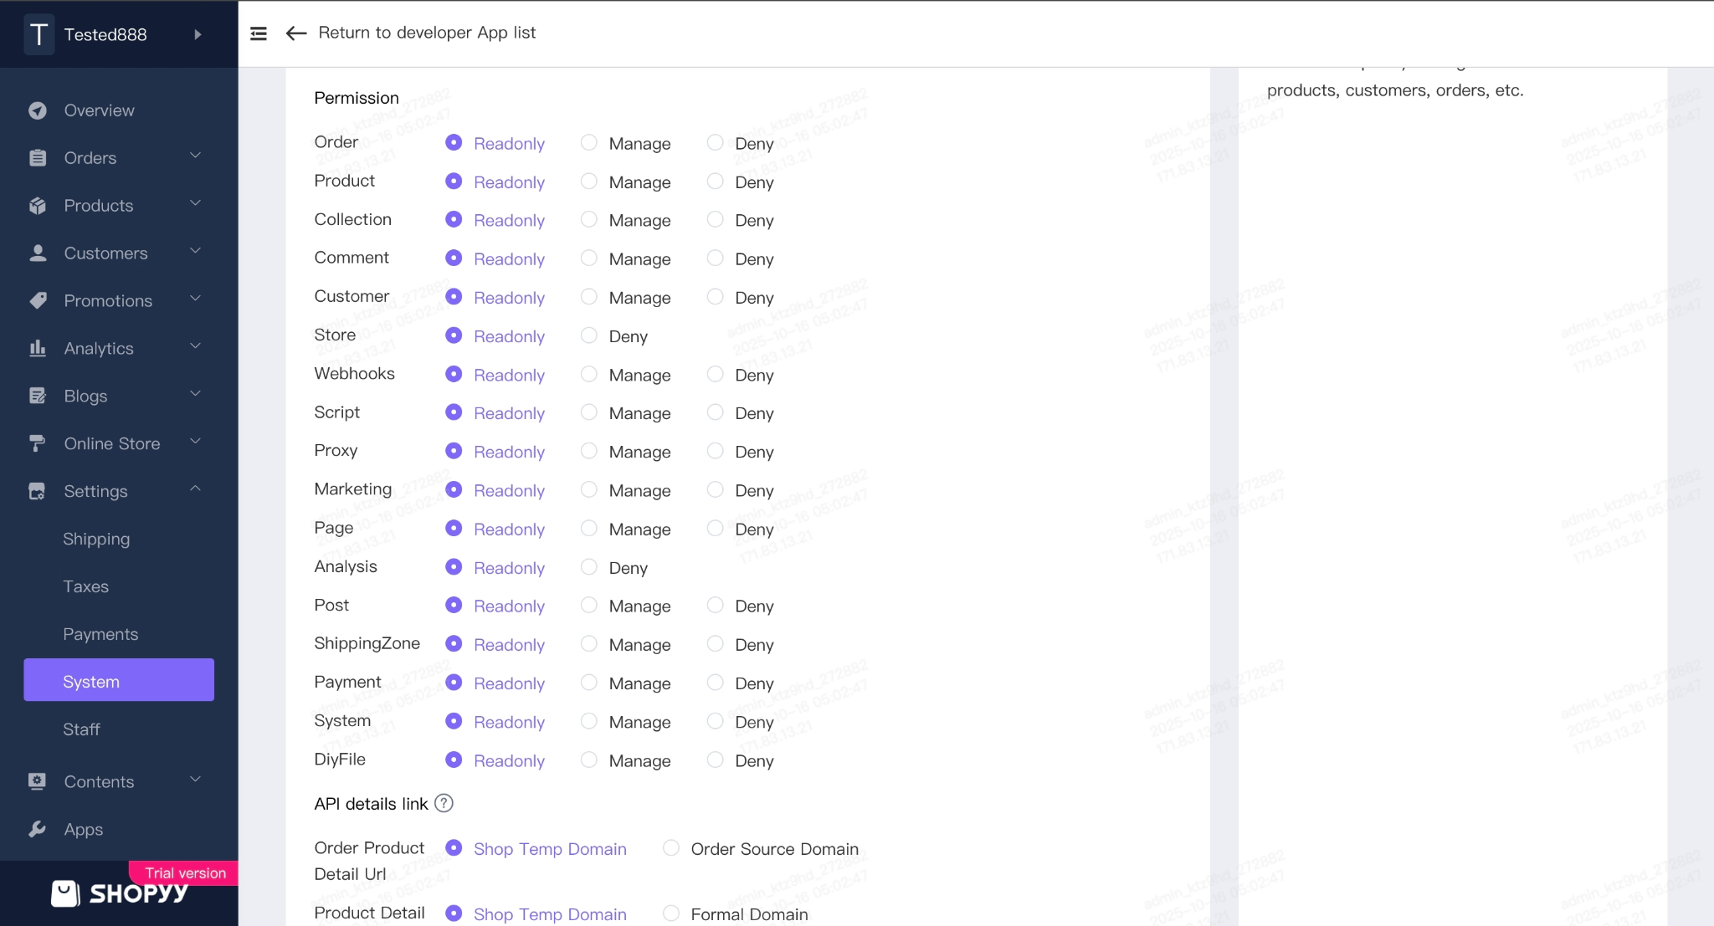Return to developer App list link
Screen dimensions: 1714x926
pyautogui.click(x=427, y=33)
